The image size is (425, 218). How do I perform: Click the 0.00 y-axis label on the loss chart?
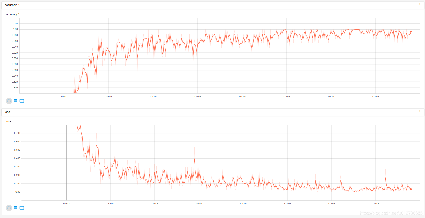pos(18,192)
